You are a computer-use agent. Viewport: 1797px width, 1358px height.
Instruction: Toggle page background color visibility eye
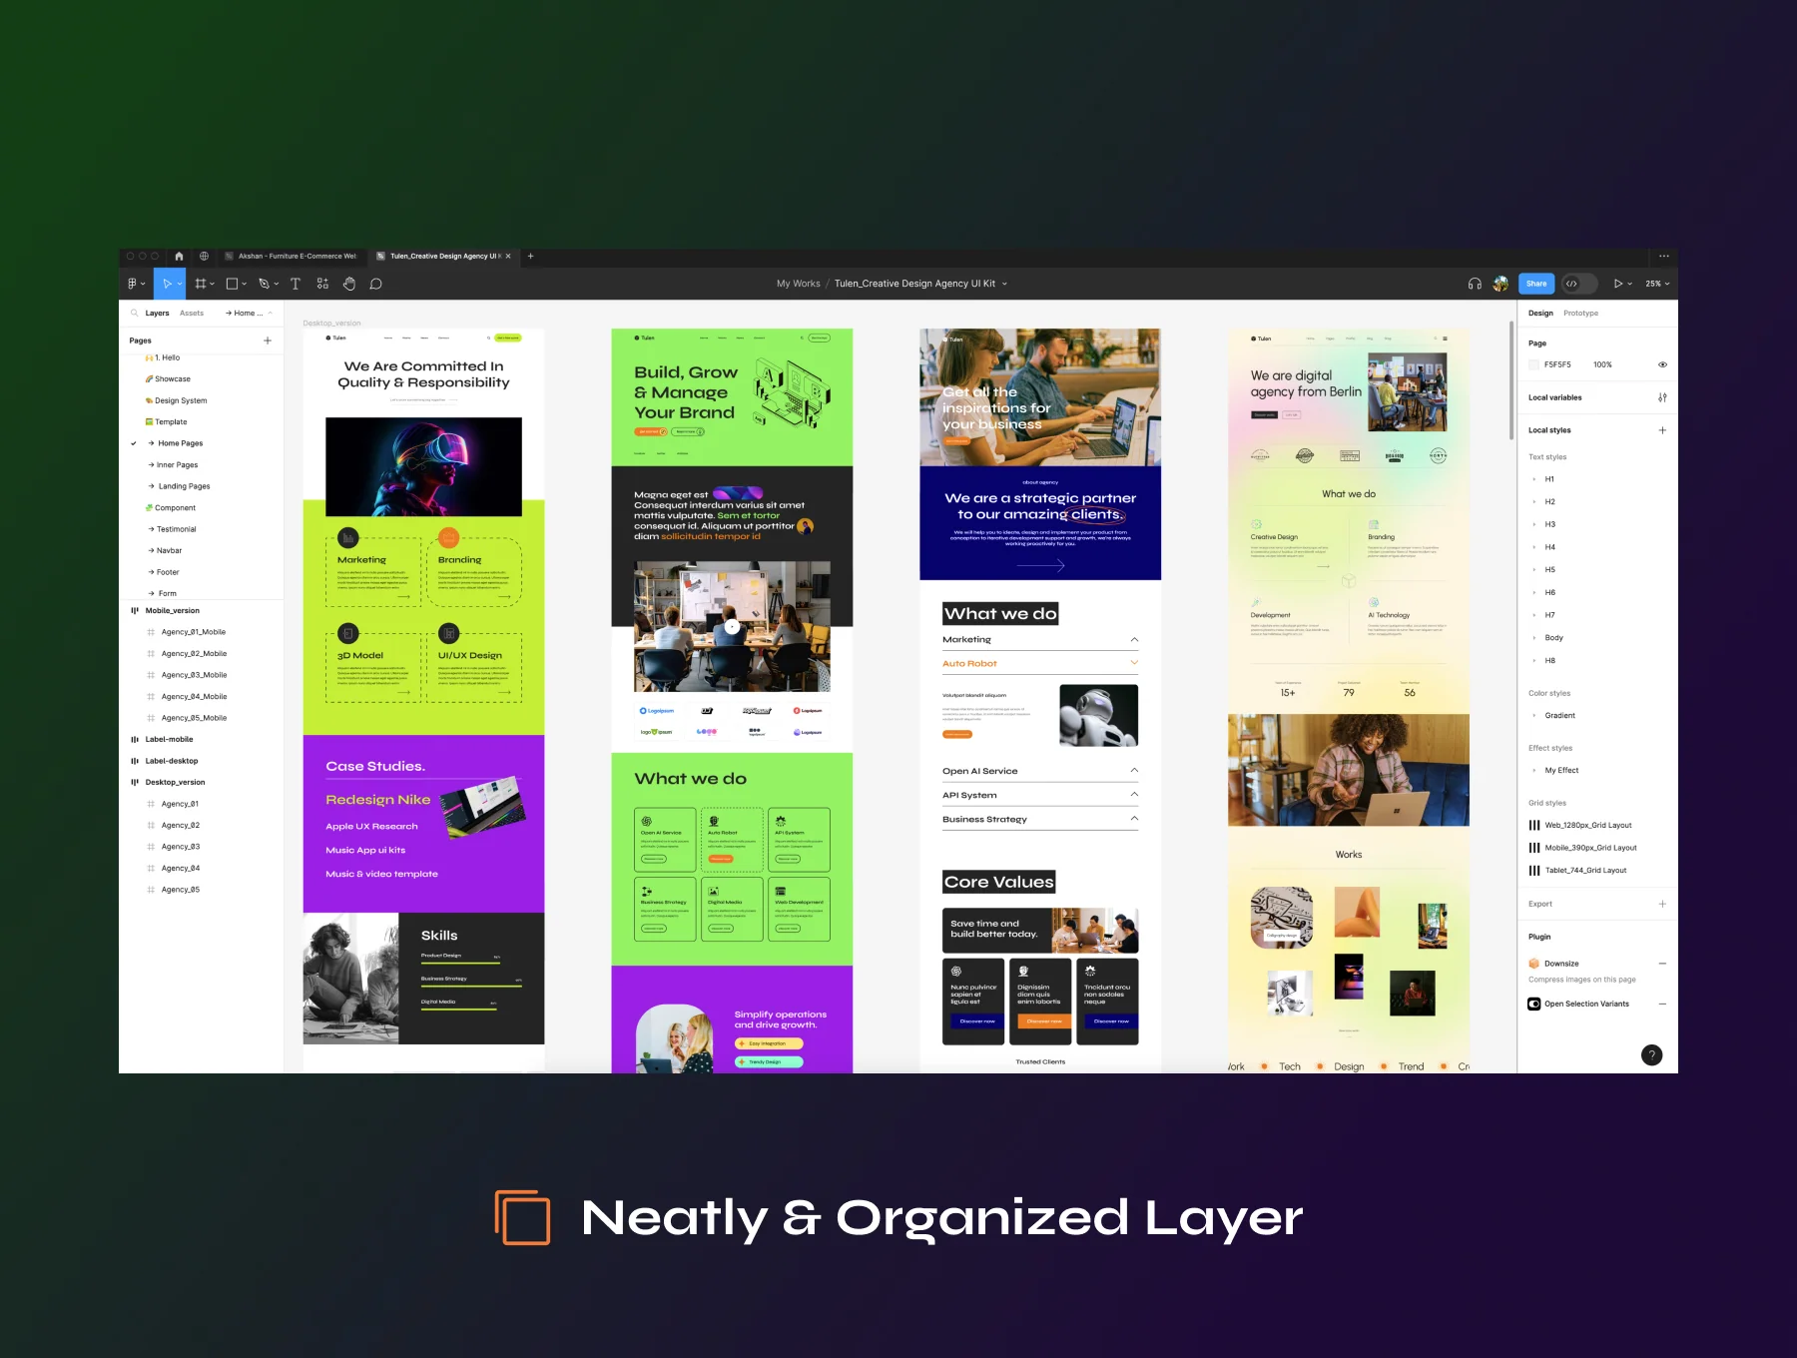[1662, 364]
